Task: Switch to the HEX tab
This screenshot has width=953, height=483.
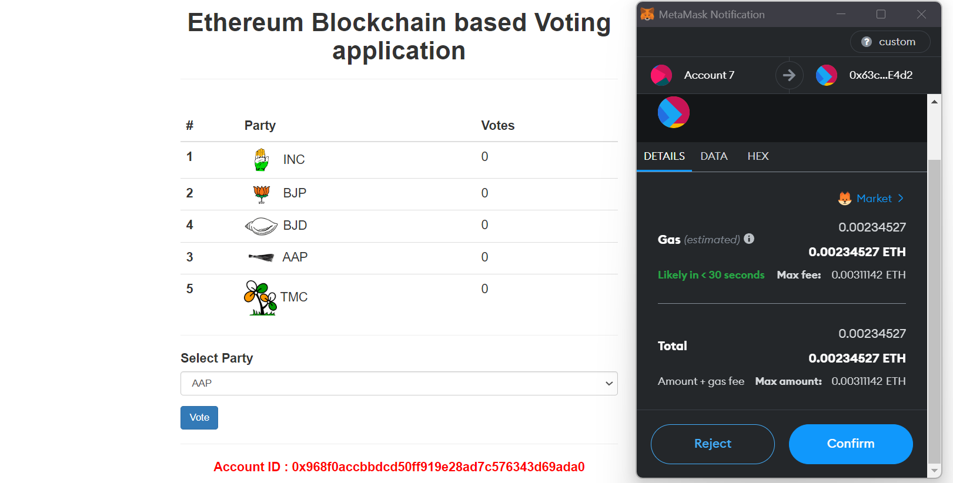Action: [x=758, y=156]
